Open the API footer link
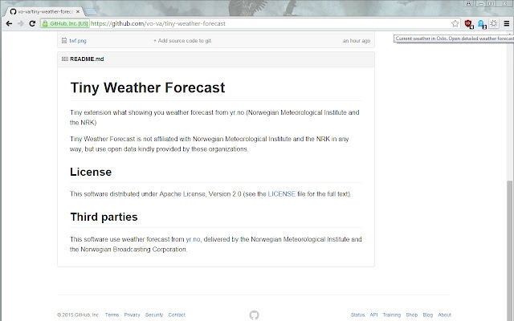This screenshot has height=321, width=514. pos(373,315)
